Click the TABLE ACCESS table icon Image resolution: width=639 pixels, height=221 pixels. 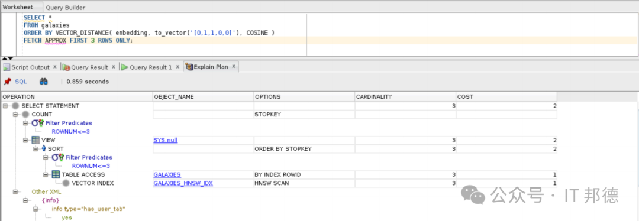(x=56, y=174)
